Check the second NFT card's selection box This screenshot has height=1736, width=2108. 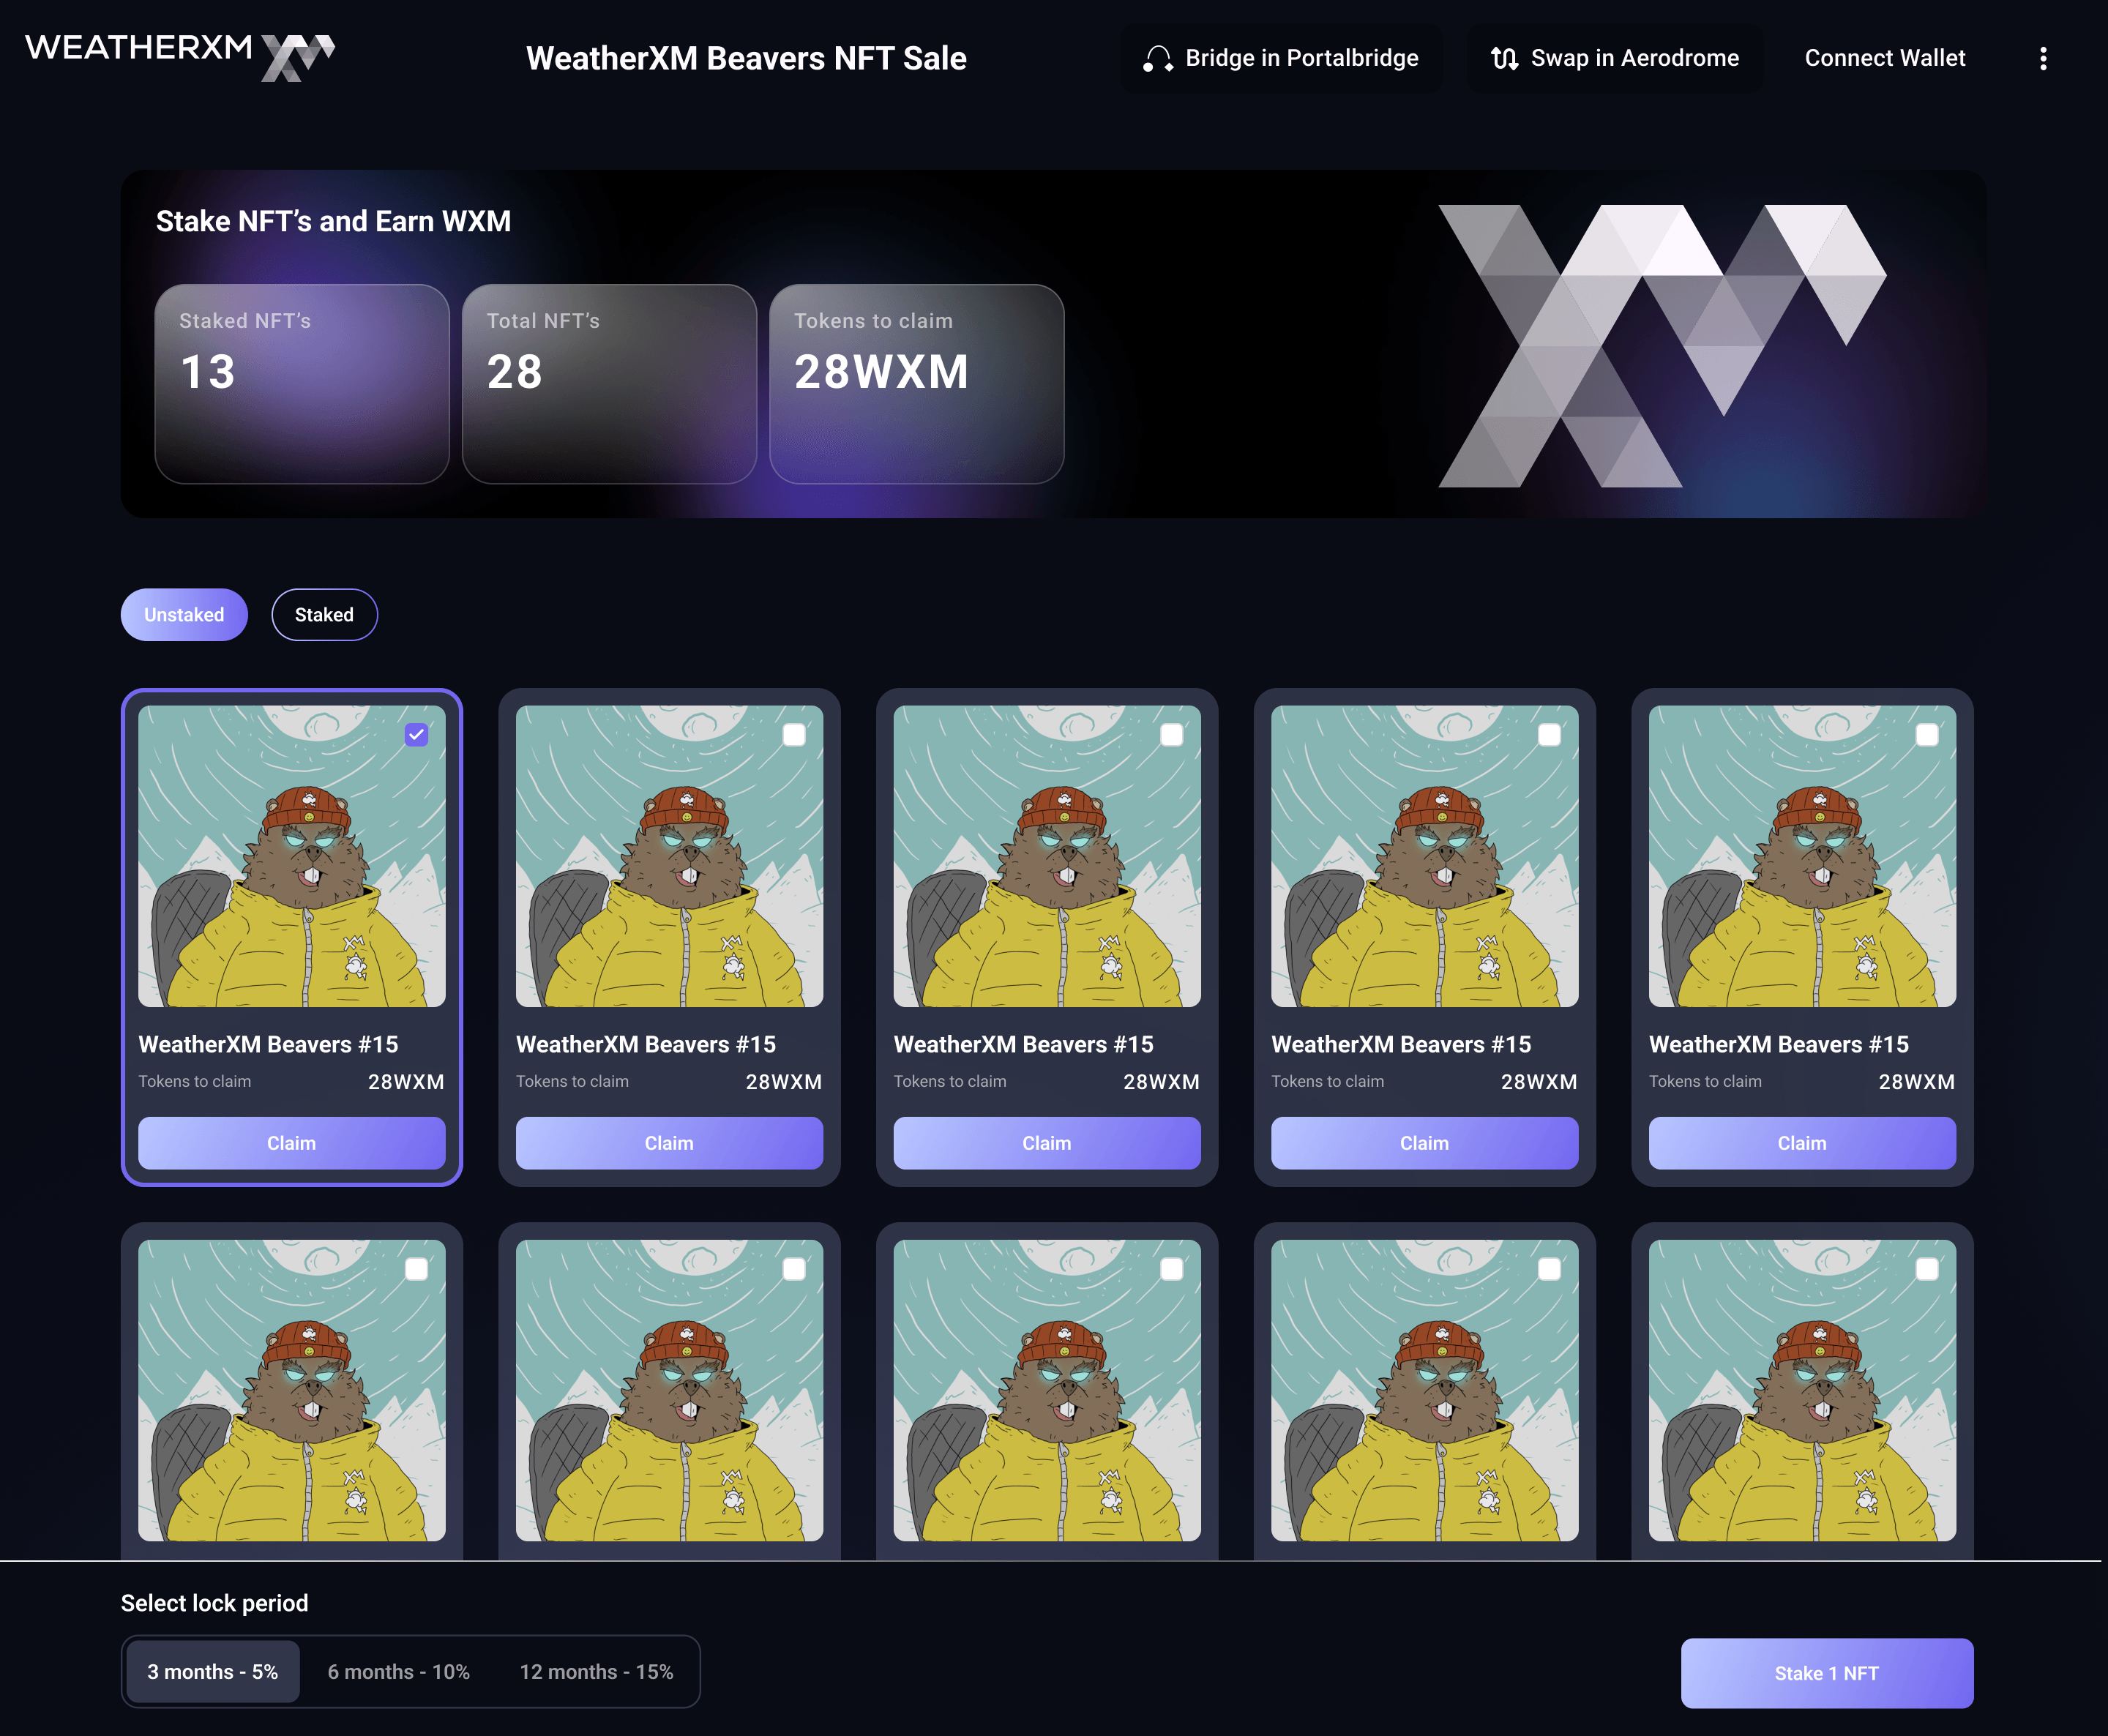click(794, 735)
